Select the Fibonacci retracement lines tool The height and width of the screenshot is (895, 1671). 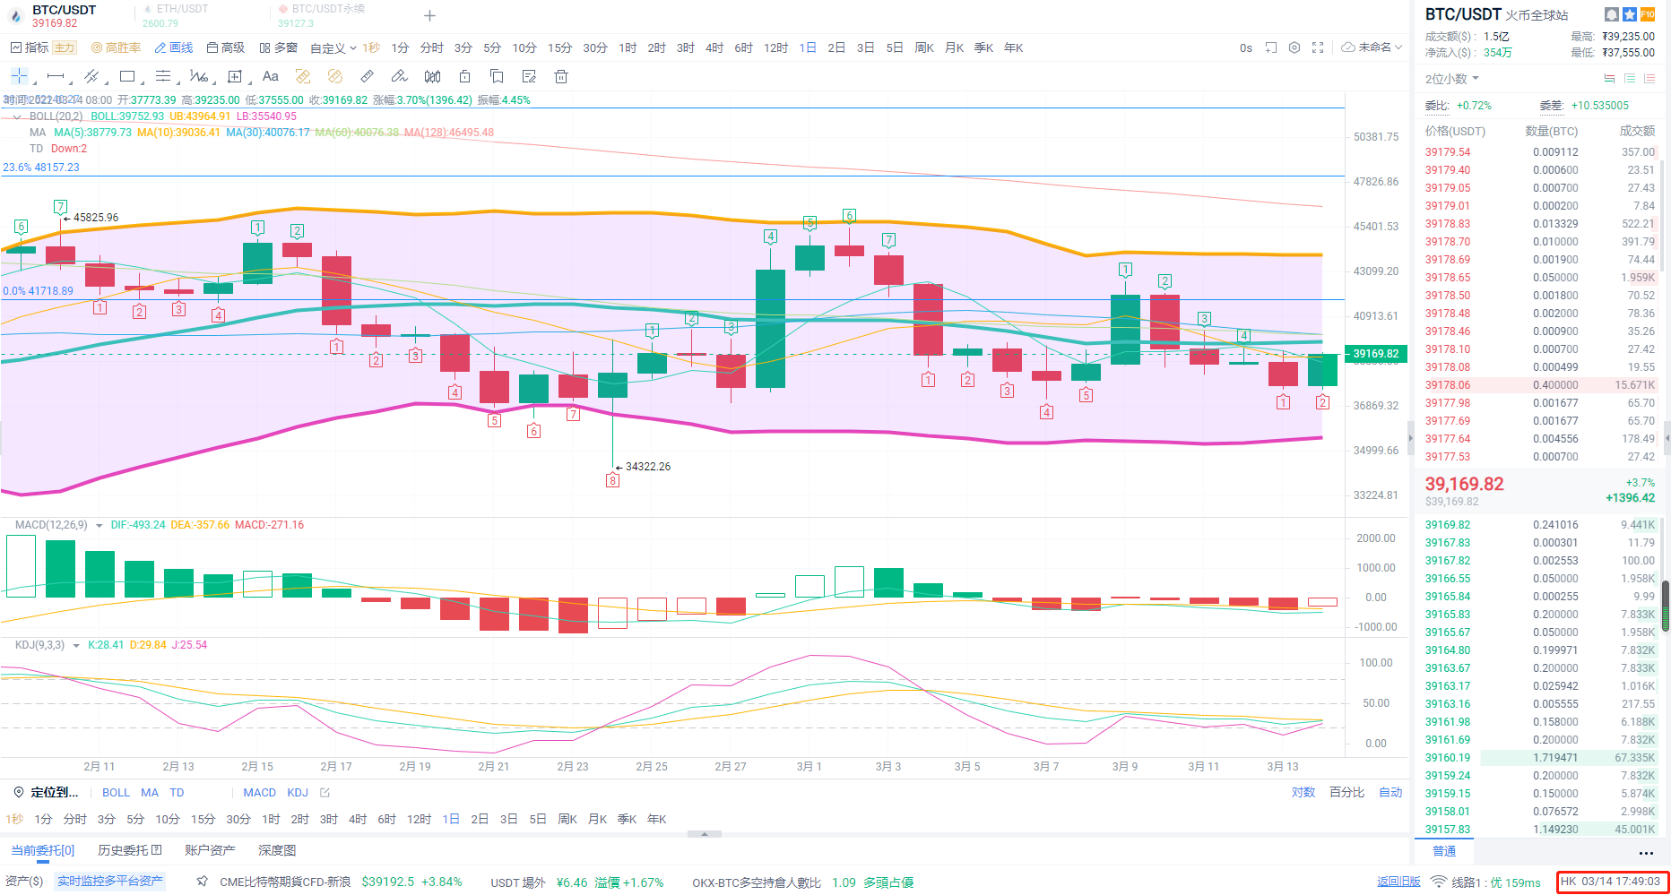[x=163, y=76]
